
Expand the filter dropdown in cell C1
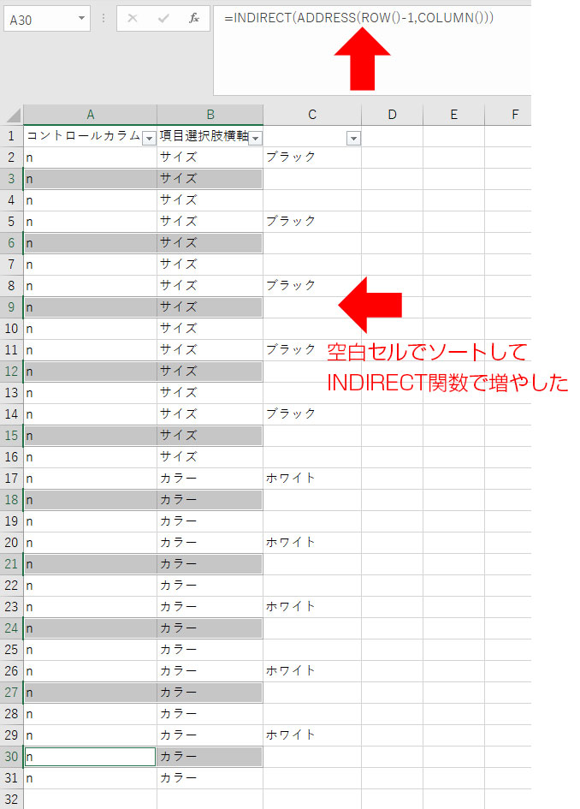click(x=353, y=138)
